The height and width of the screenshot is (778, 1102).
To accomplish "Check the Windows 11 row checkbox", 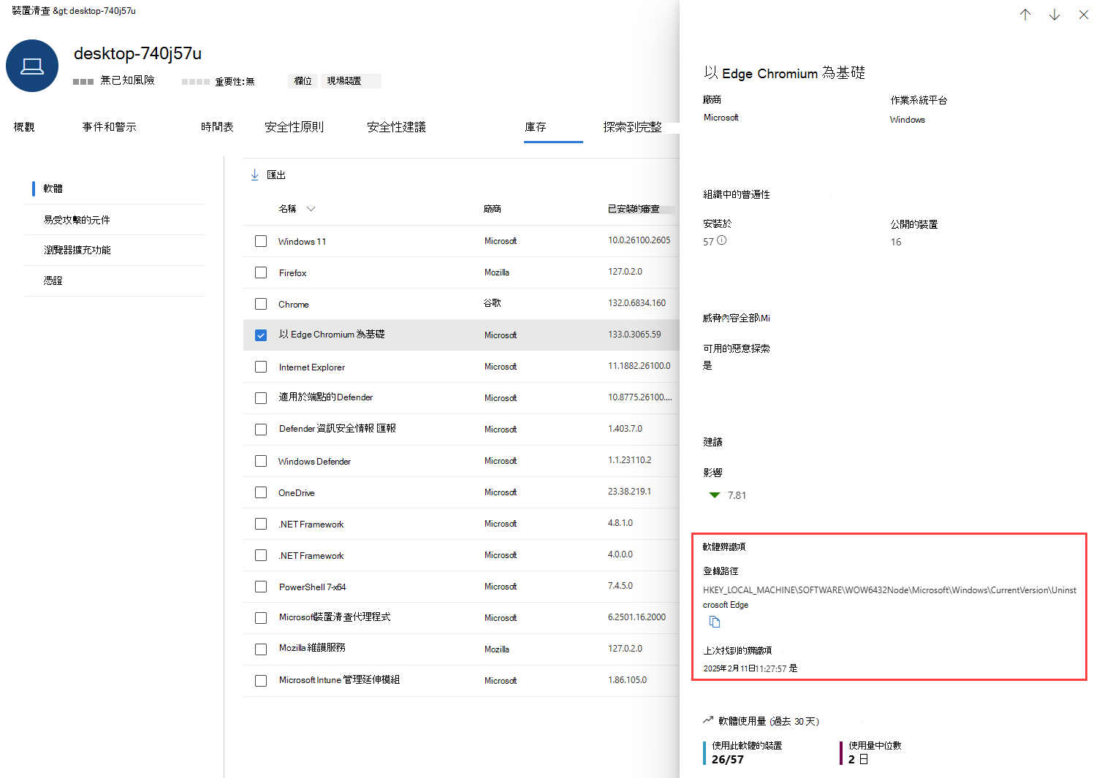I will (x=261, y=241).
